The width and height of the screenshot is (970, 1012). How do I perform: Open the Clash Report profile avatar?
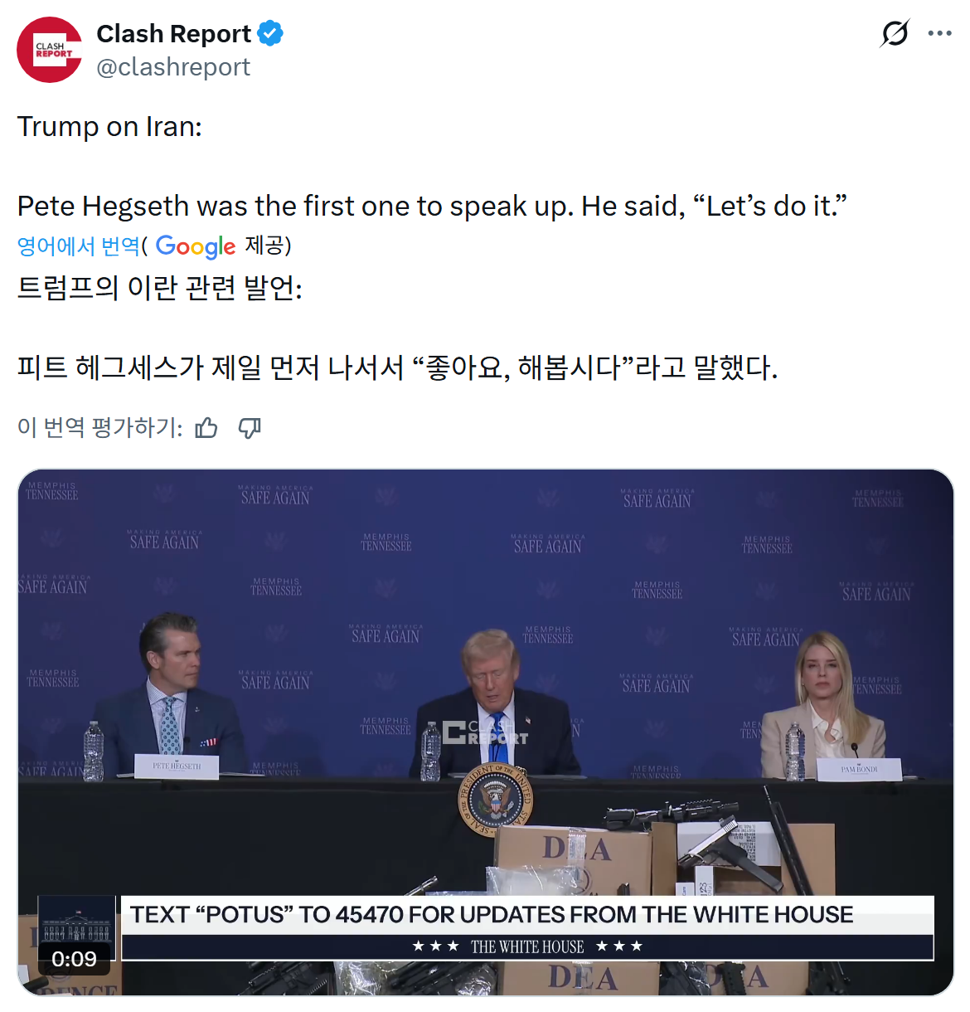[50, 50]
